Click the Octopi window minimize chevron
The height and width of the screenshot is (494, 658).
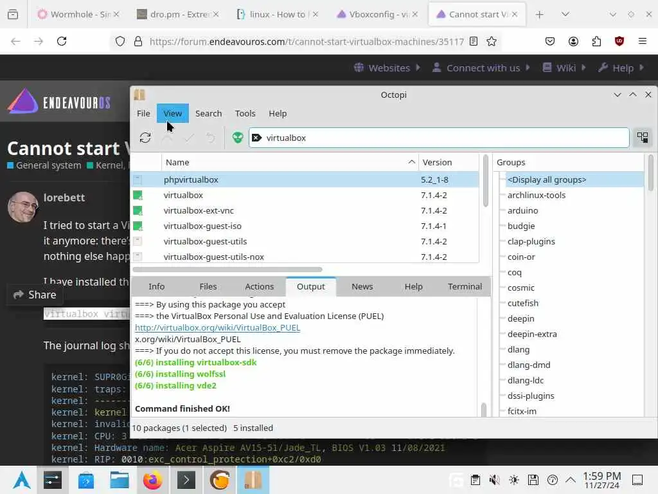click(x=618, y=95)
